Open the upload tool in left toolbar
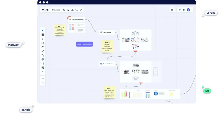Screen dimensions: 224x118 pos(43,68)
